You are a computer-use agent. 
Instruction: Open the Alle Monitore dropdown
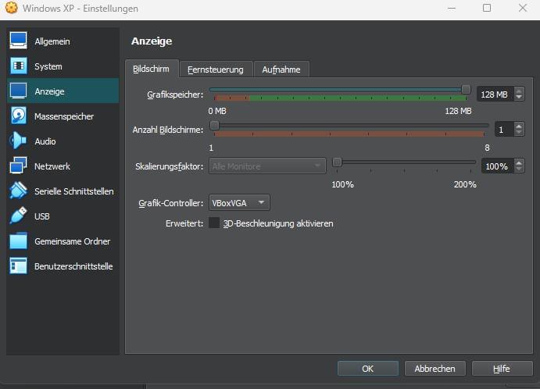click(267, 166)
